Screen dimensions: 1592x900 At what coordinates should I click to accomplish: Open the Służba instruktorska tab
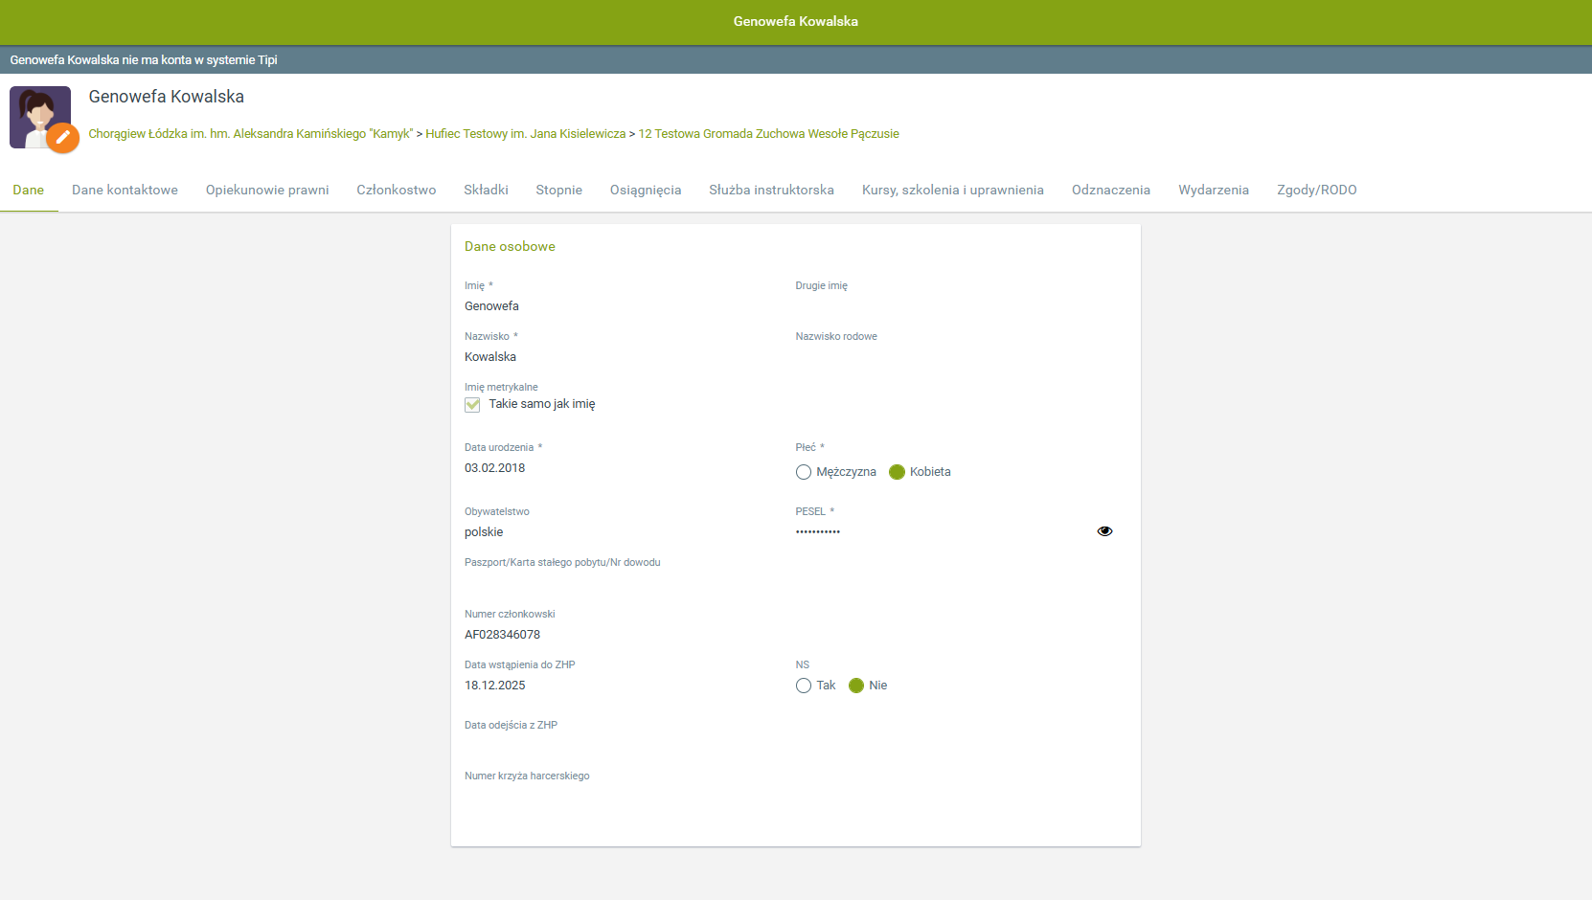771,190
